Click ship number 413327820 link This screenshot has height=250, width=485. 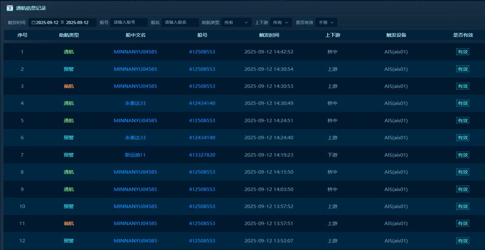(x=202, y=155)
